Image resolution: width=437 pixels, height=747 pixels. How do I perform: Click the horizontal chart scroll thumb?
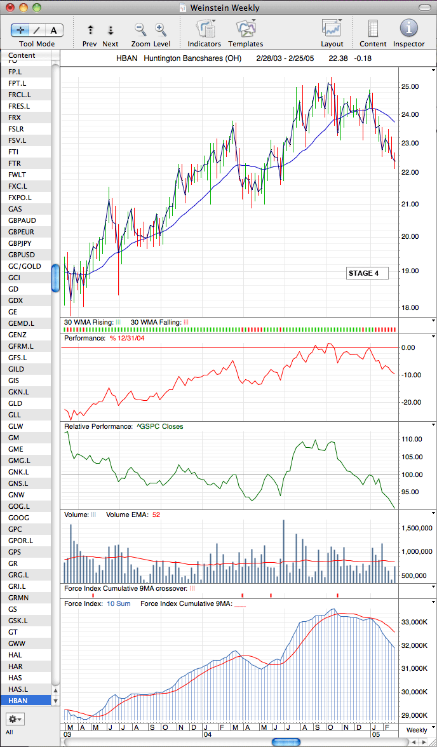coord(286,742)
